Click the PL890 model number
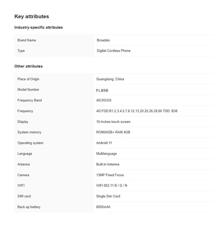Screen dimensions: 213x226 click(x=102, y=90)
